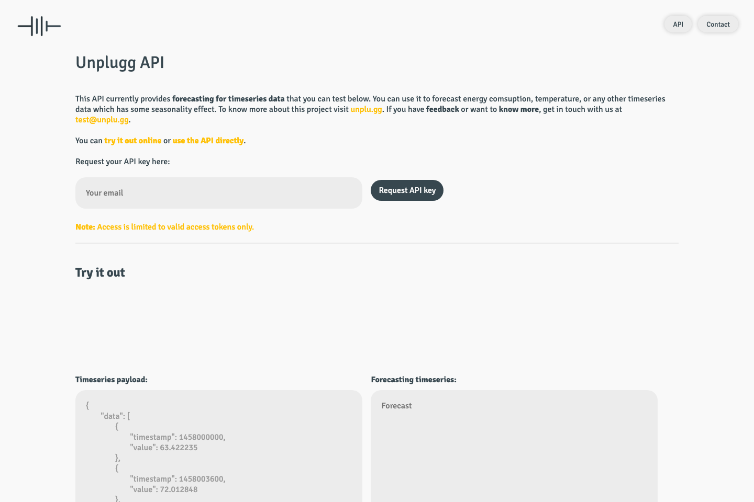Visit the unplu.gg project link

[366, 109]
